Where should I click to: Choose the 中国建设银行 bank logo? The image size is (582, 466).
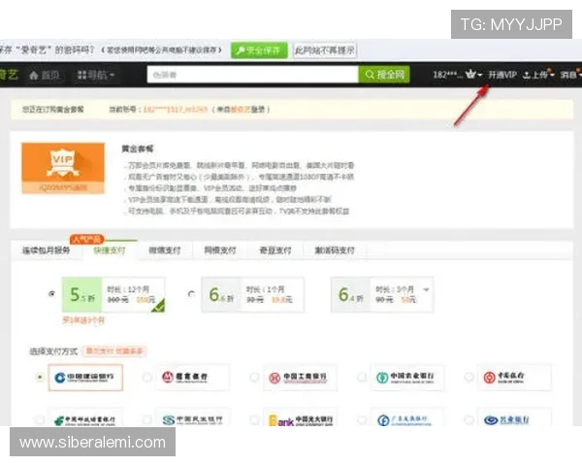[x=85, y=378]
